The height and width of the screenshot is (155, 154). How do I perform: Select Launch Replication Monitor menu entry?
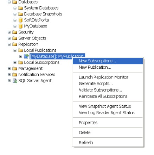click(103, 77)
